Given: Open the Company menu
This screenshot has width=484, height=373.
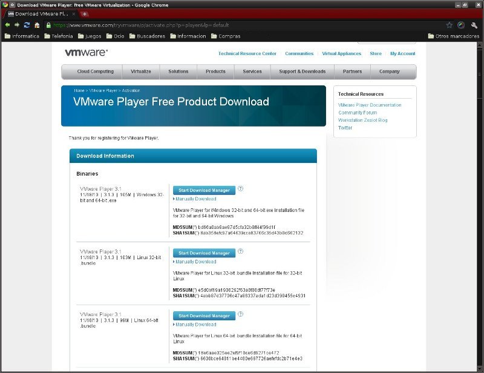Looking at the screenshot, I should click(x=389, y=71).
